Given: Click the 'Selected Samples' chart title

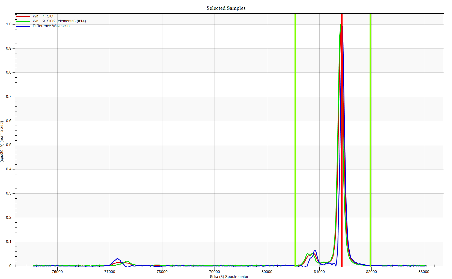Looking at the screenshot, I should 226,8.
